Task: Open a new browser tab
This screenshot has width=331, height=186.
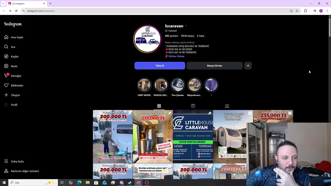Action: click(x=50, y=4)
